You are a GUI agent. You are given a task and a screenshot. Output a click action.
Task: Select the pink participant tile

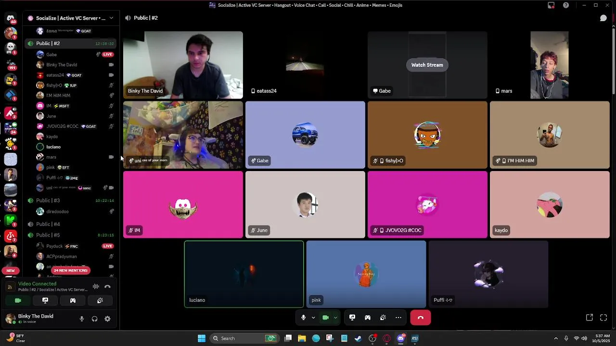366,274
